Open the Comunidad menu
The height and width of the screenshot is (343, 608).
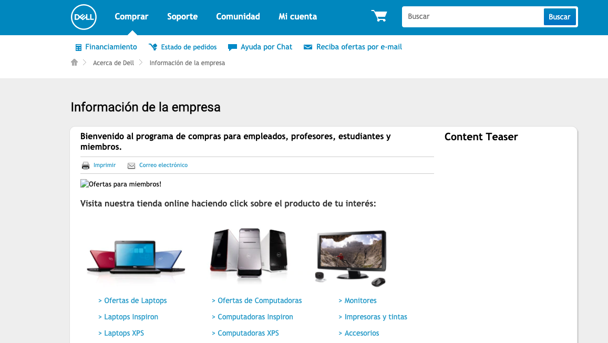(x=238, y=17)
